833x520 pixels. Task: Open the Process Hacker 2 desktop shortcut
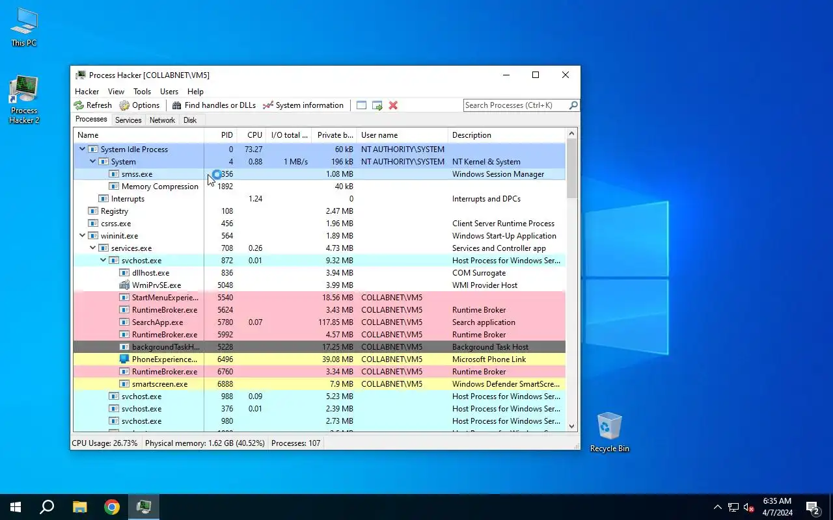(24, 99)
